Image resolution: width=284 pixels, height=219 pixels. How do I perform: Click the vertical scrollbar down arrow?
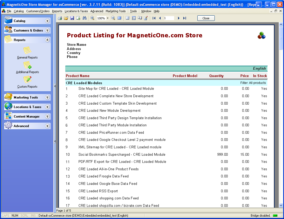[x=281, y=205]
